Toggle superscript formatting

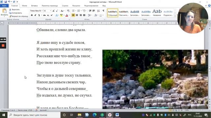point(51,15)
